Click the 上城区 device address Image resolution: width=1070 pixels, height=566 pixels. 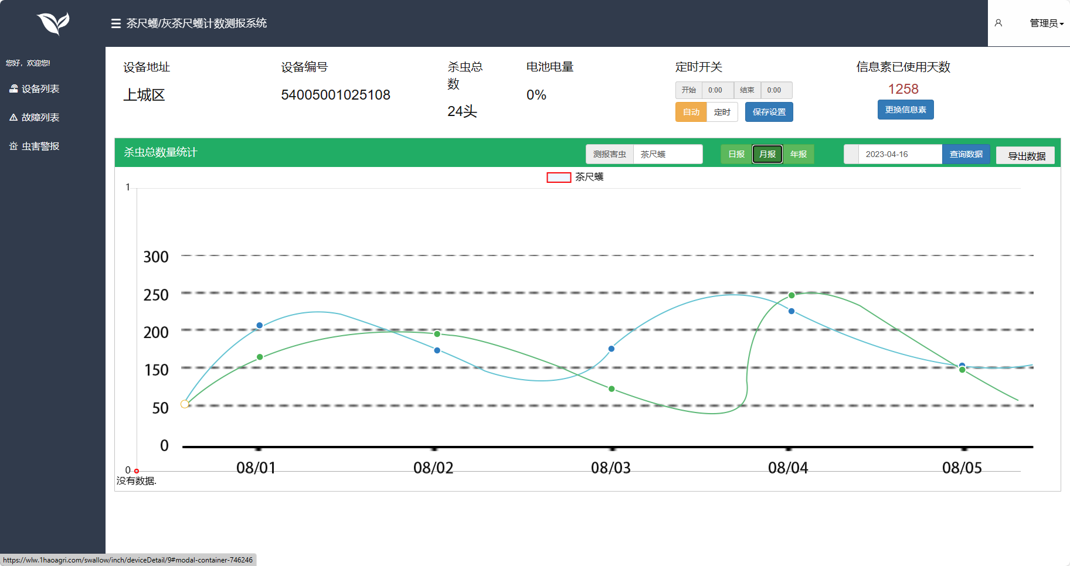[x=144, y=95]
